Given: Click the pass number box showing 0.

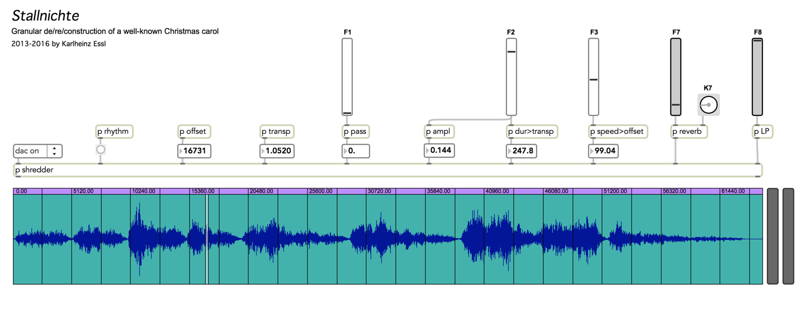Looking at the screenshot, I should coord(356,151).
